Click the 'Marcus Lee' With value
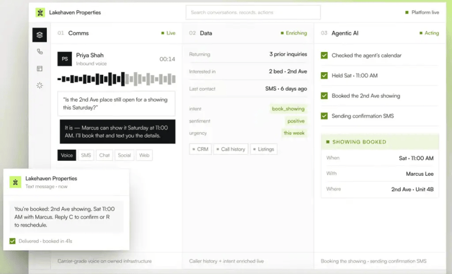452x274 pixels. 420,174
